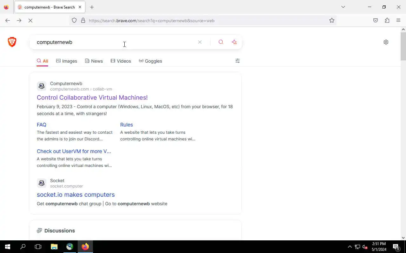Open the AI answer sparkle icon
This screenshot has height=253, width=406.
tap(234, 42)
